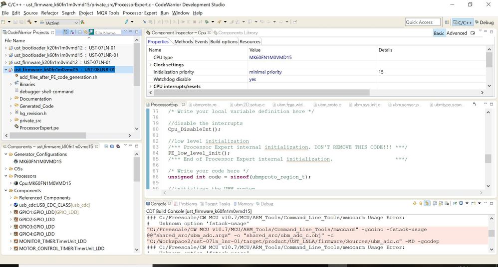This screenshot has width=498, height=267.
Task: Click the Open Perspective icon
Action: coord(446,22)
